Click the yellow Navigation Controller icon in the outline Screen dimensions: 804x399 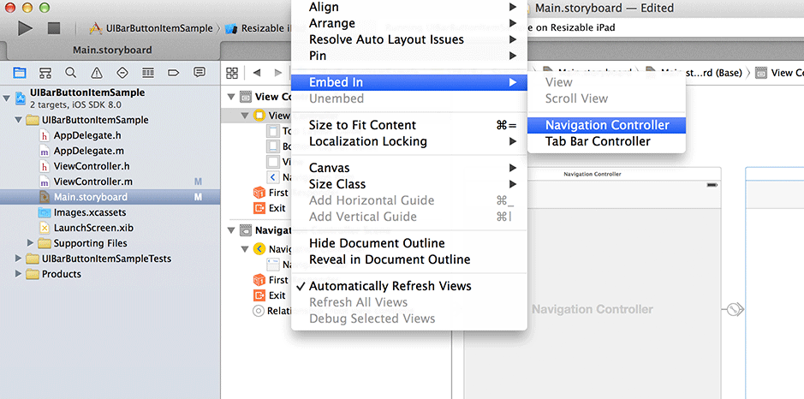259,249
